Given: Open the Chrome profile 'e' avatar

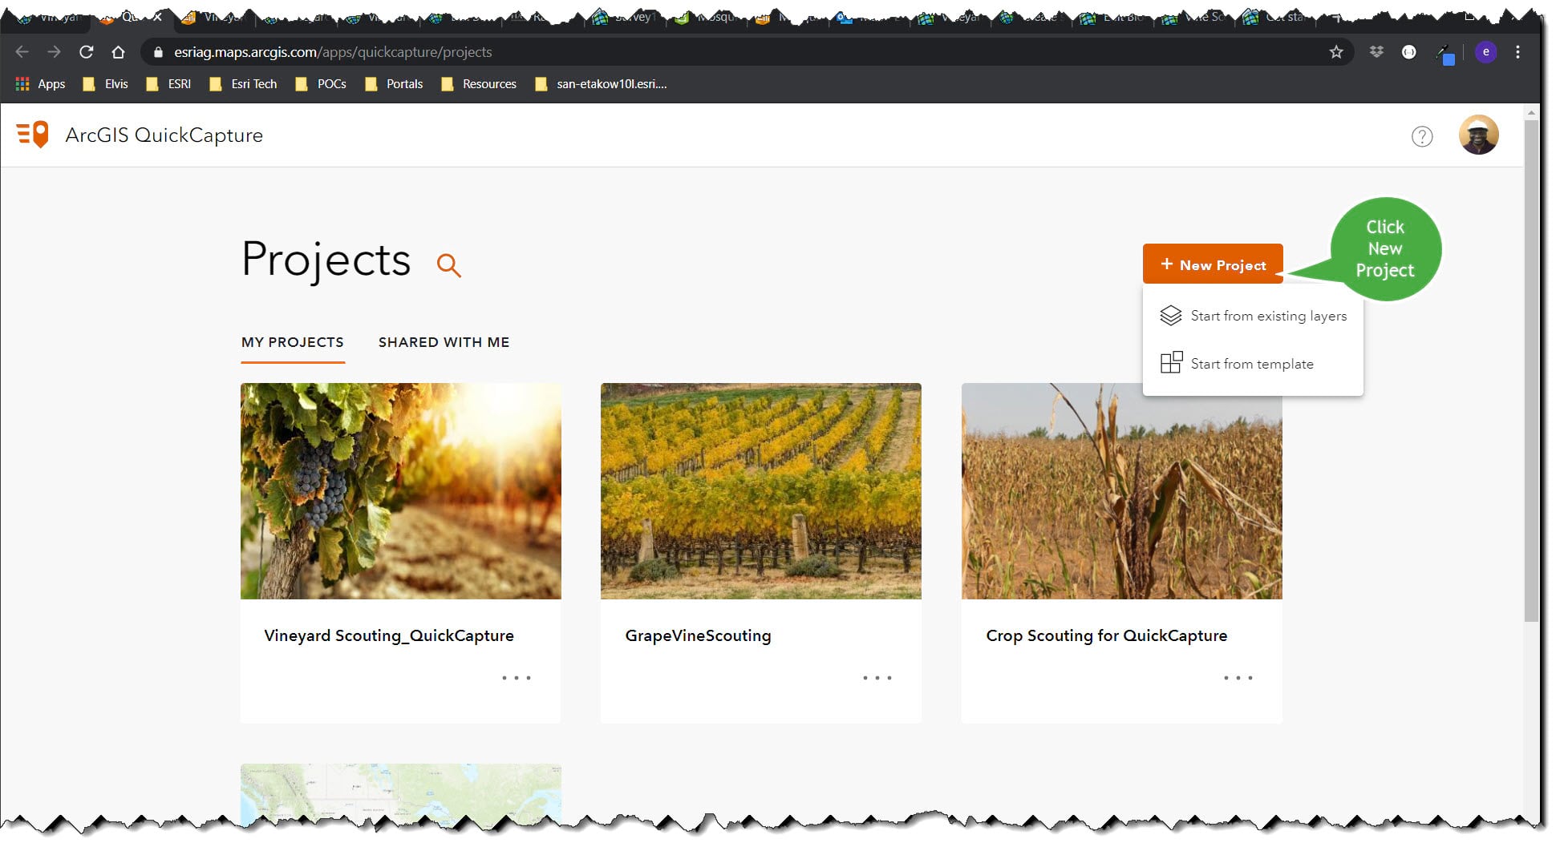Looking at the screenshot, I should click(1485, 52).
